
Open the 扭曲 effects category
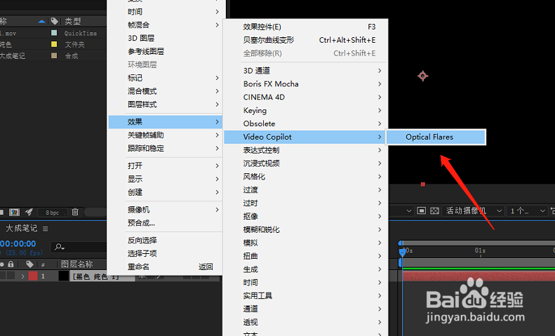tap(305, 256)
